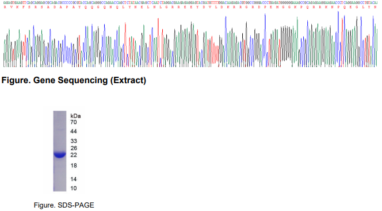Click the bottom of the SDS-PAGE gel lane

click(x=60, y=189)
